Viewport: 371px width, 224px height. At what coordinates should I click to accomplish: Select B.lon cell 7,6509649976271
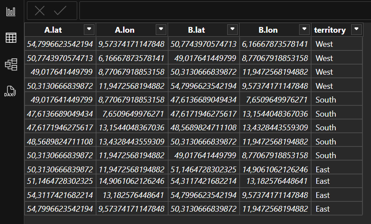tap(275, 100)
